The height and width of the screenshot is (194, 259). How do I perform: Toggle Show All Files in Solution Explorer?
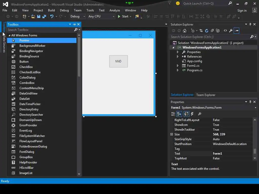(218, 31)
